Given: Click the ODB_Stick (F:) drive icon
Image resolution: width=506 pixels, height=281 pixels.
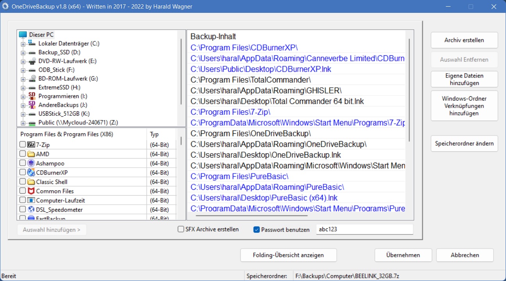Looking at the screenshot, I should coord(32,70).
